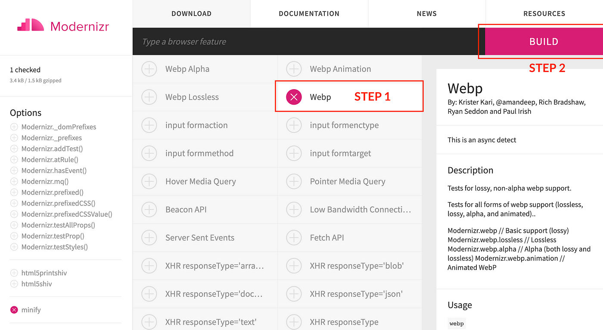
Task: Enable Modernizr.testStyles() option
Action: (x=14, y=247)
